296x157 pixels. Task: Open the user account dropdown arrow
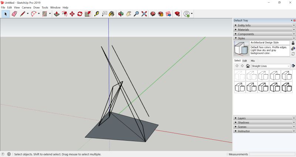pos(192,14)
